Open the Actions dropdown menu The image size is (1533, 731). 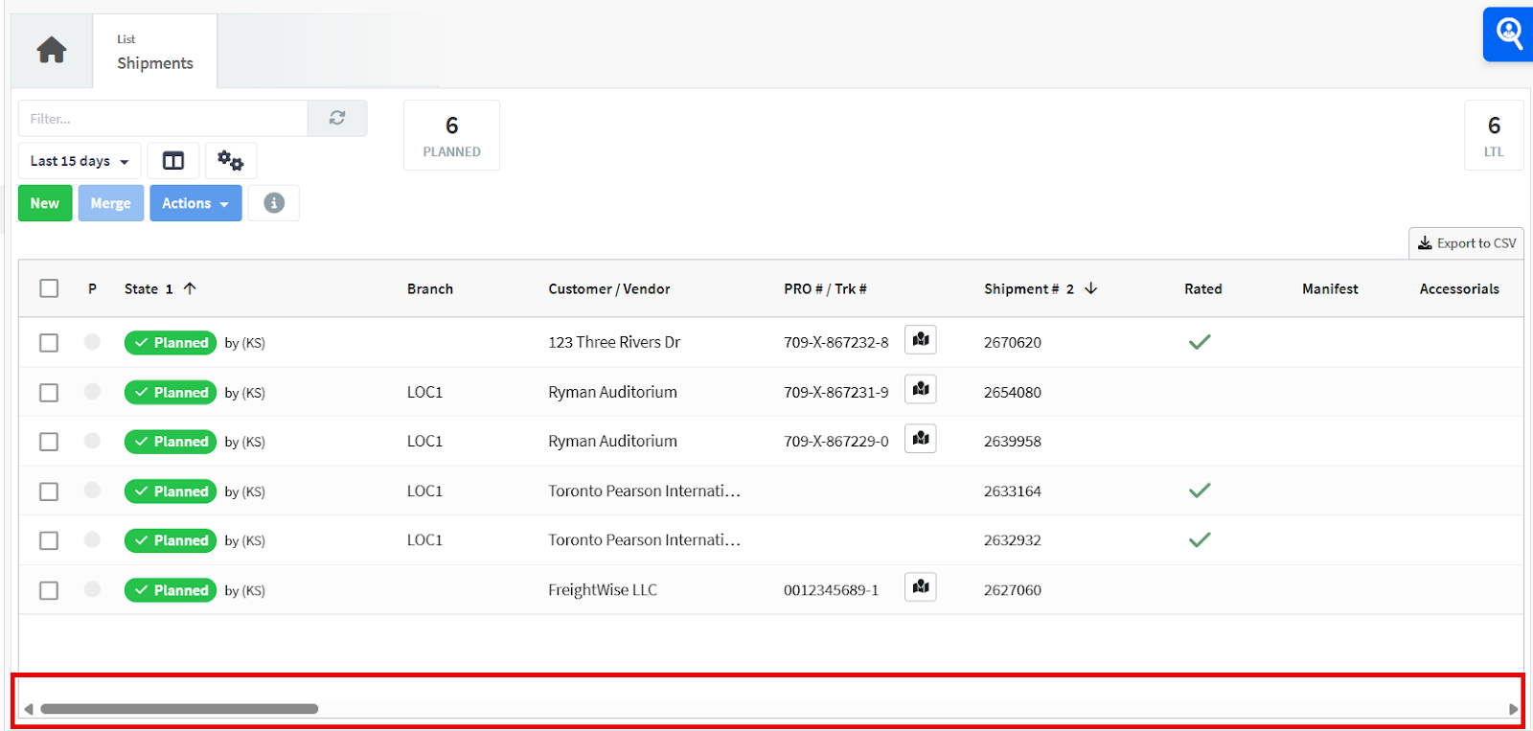pyautogui.click(x=195, y=203)
